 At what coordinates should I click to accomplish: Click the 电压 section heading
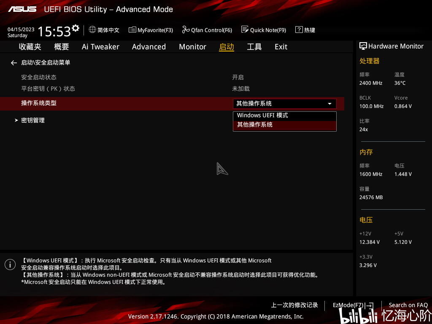click(366, 220)
